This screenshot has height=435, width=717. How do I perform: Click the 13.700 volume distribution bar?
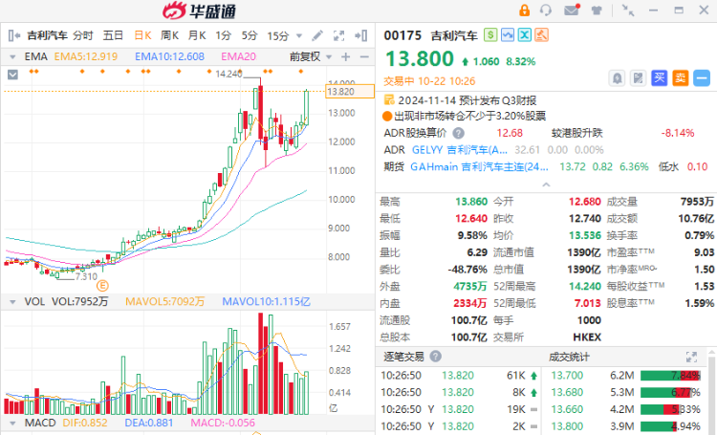[x=670, y=376]
